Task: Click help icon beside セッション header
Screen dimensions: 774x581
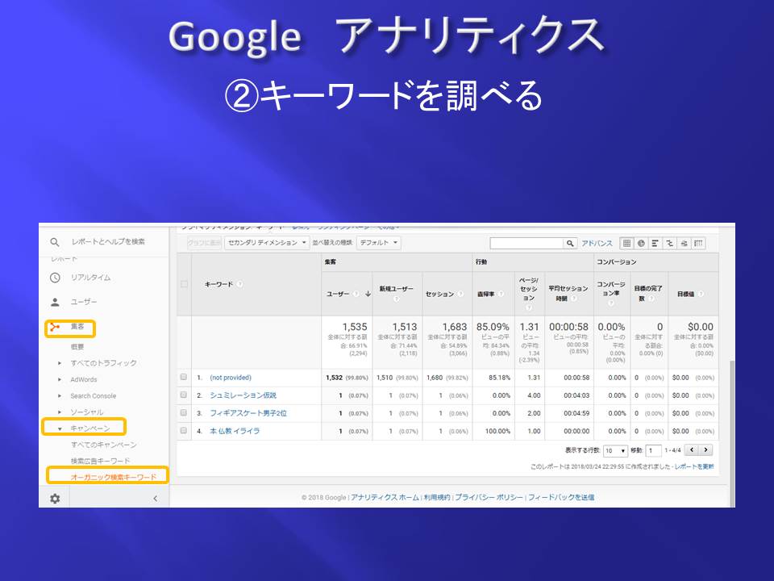Action: click(460, 294)
